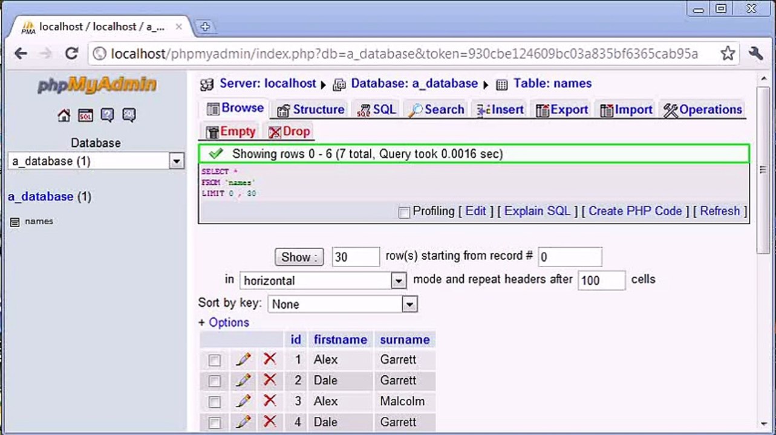The image size is (776, 435).
Task: Delete row 2 Dale Garrett red X
Action: pos(270,380)
